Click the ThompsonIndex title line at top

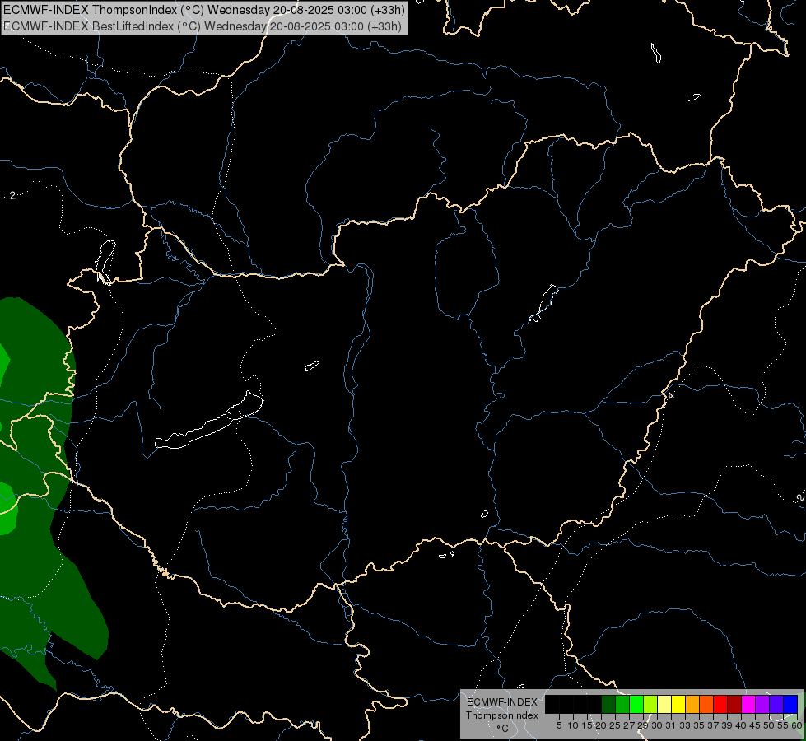[203, 10]
